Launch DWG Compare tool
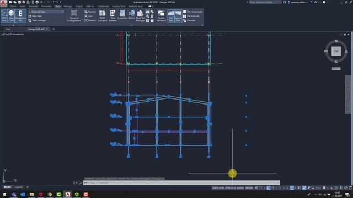Viewport: 353px width, 198px height. pyautogui.click(x=103, y=16)
